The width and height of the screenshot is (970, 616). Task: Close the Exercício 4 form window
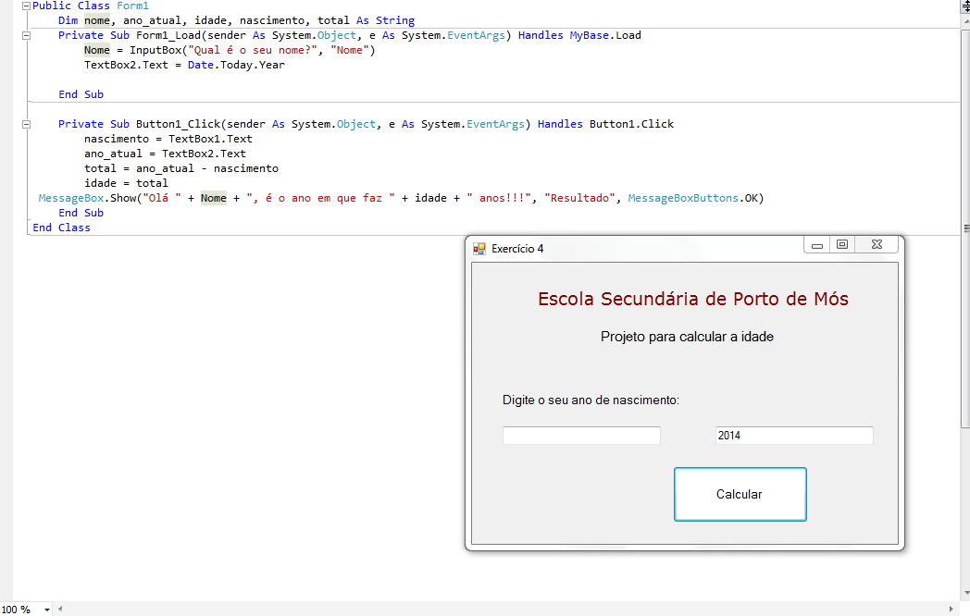point(877,245)
